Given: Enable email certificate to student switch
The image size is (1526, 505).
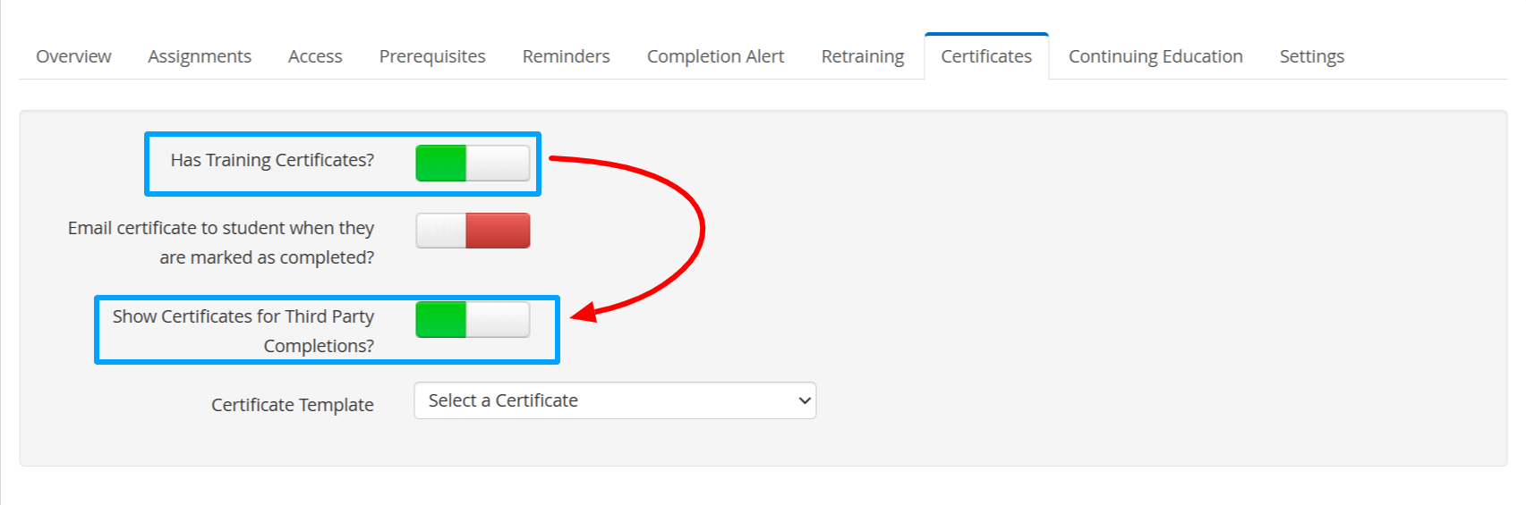Looking at the screenshot, I should [x=473, y=231].
